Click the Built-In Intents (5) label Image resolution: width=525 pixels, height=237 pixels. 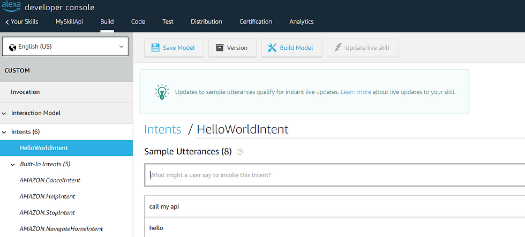coord(45,164)
